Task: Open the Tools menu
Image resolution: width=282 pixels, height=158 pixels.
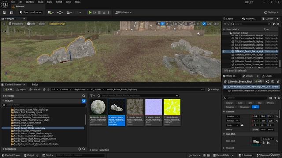Action: [x=40, y=2]
